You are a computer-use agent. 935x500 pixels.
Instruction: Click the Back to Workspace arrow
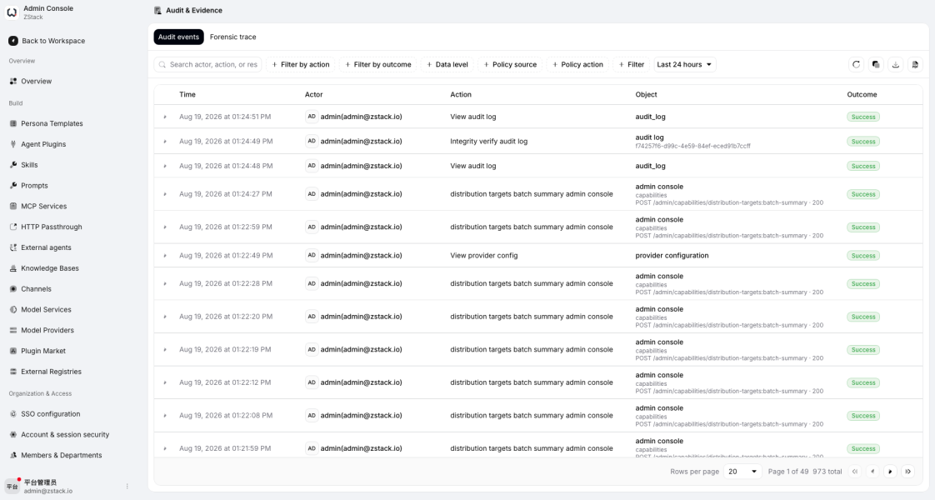pyautogui.click(x=13, y=41)
